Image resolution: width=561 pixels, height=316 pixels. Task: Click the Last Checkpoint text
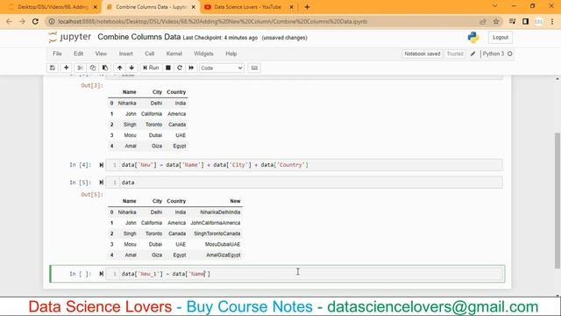coord(220,38)
